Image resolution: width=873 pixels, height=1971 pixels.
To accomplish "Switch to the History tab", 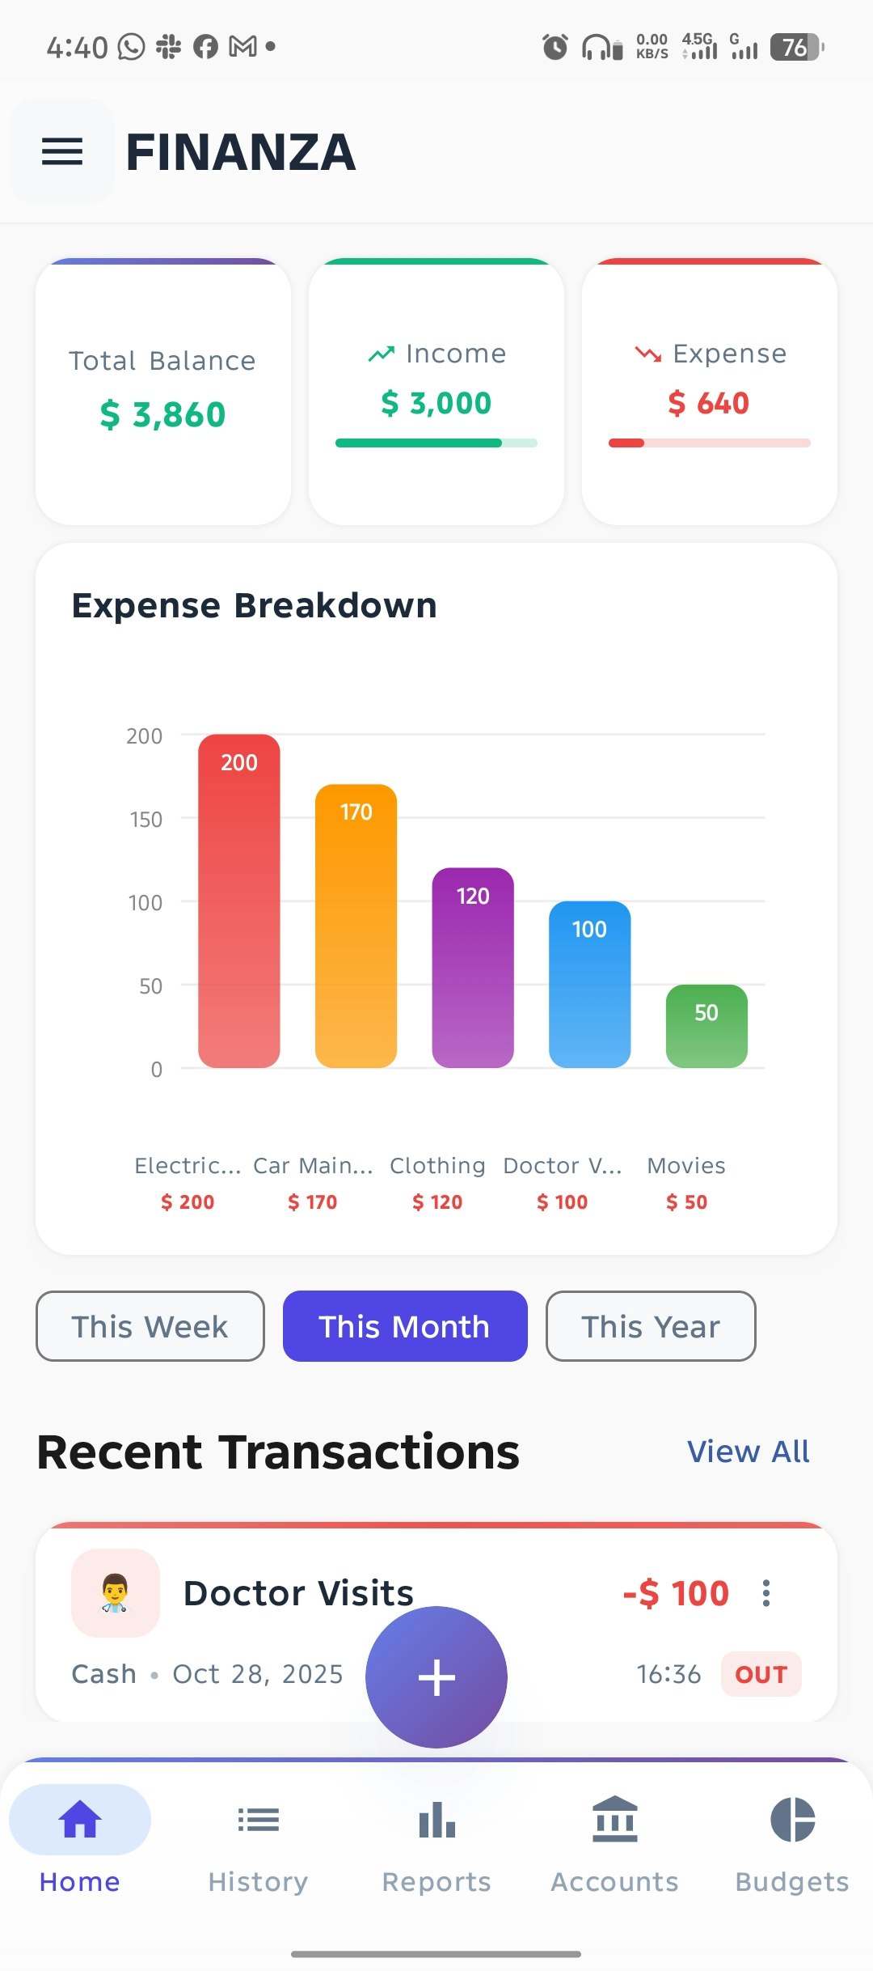I will pos(257,1881).
